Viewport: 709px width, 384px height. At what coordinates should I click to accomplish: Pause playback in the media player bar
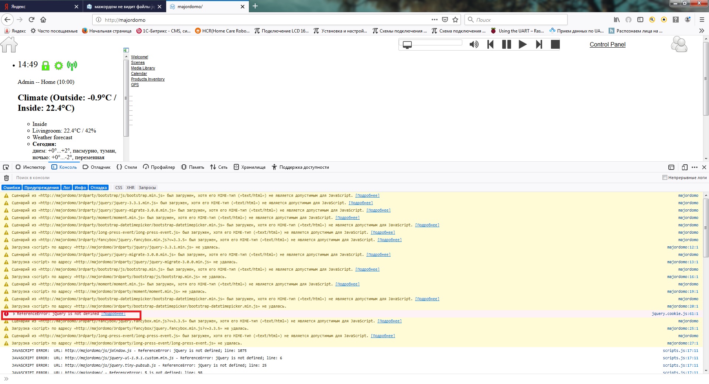(x=506, y=44)
